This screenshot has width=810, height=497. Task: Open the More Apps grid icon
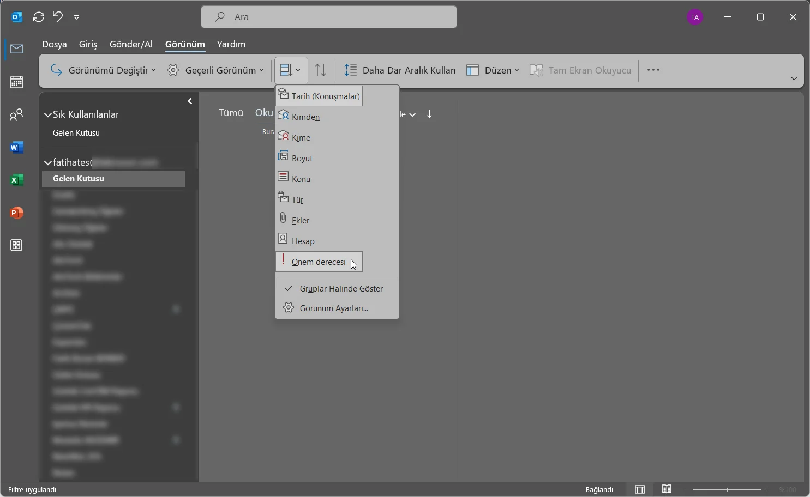coord(17,246)
